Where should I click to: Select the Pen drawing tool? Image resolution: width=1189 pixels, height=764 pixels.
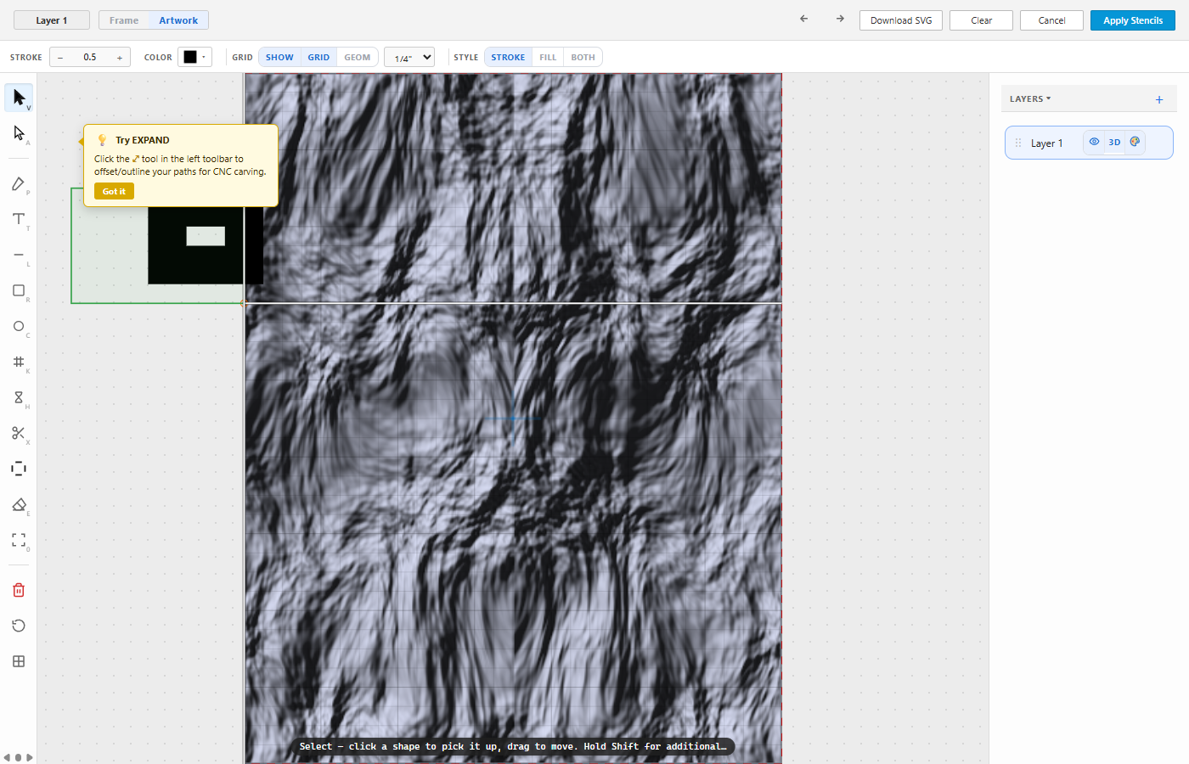coord(19,184)
